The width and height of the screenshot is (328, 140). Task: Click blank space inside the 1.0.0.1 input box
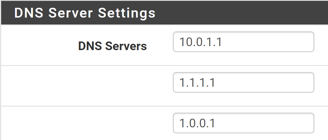pos(265,123)
